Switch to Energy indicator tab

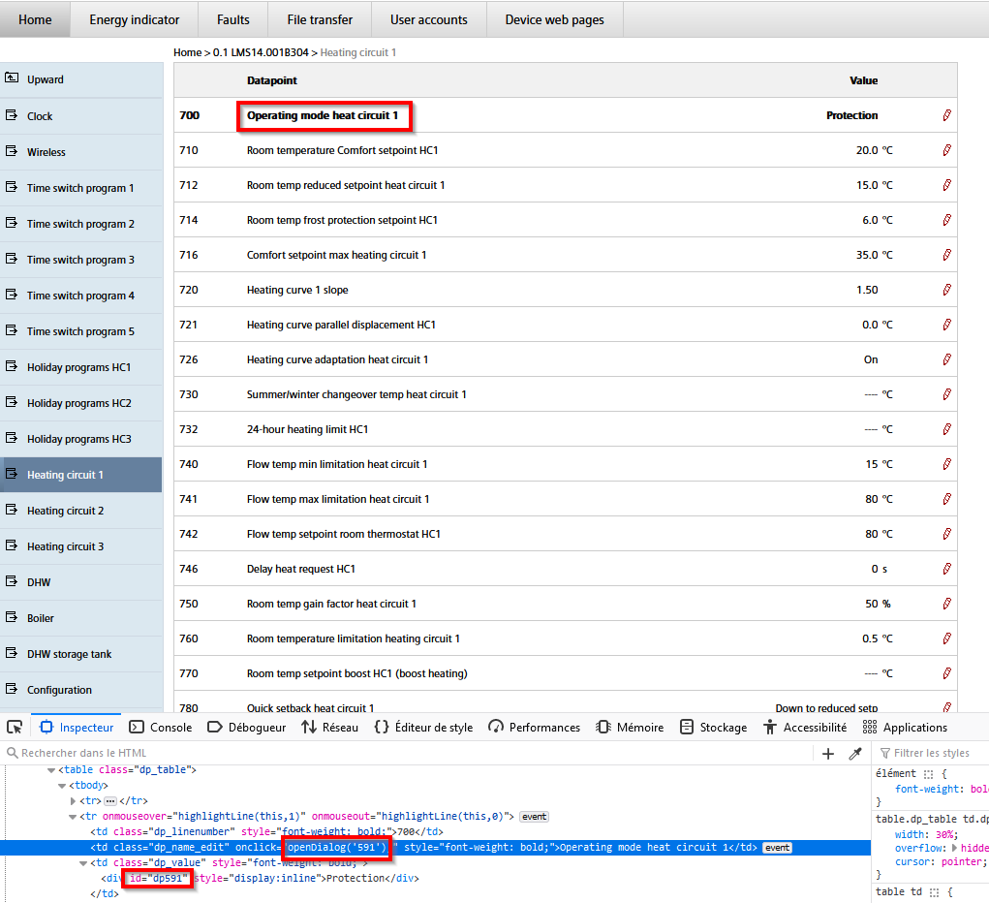(x=135, y=19)
